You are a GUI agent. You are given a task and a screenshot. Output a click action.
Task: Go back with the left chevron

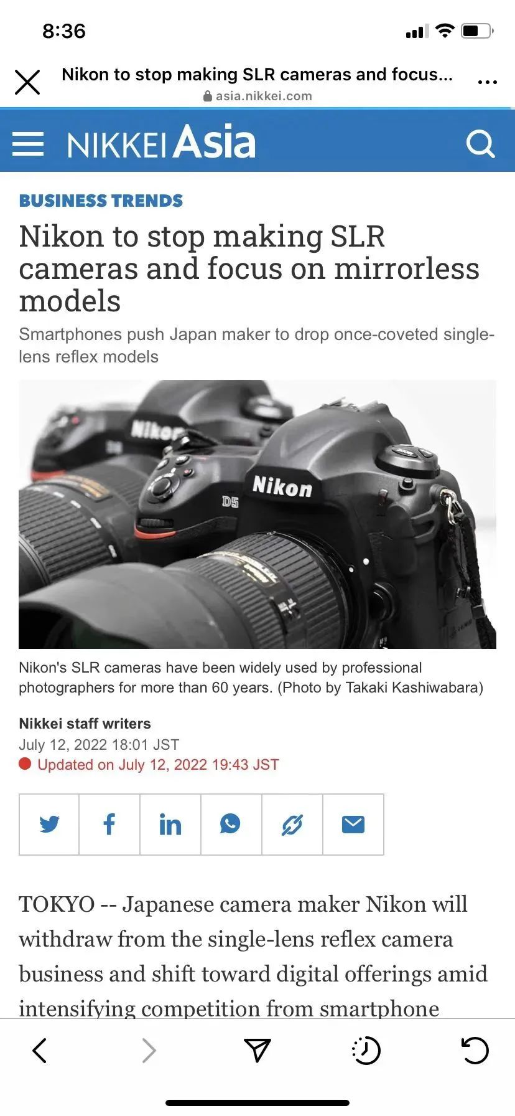(x=39, y=1051)
